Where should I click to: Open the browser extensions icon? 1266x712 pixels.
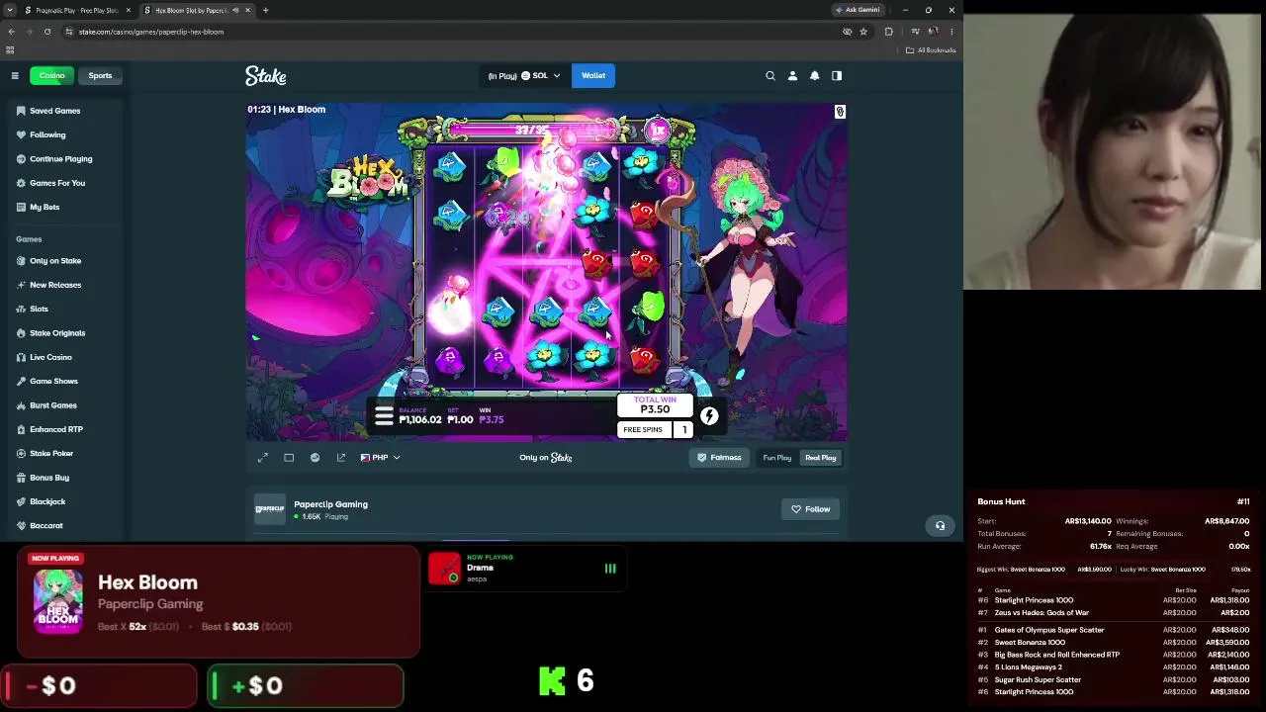click(888, 32)
